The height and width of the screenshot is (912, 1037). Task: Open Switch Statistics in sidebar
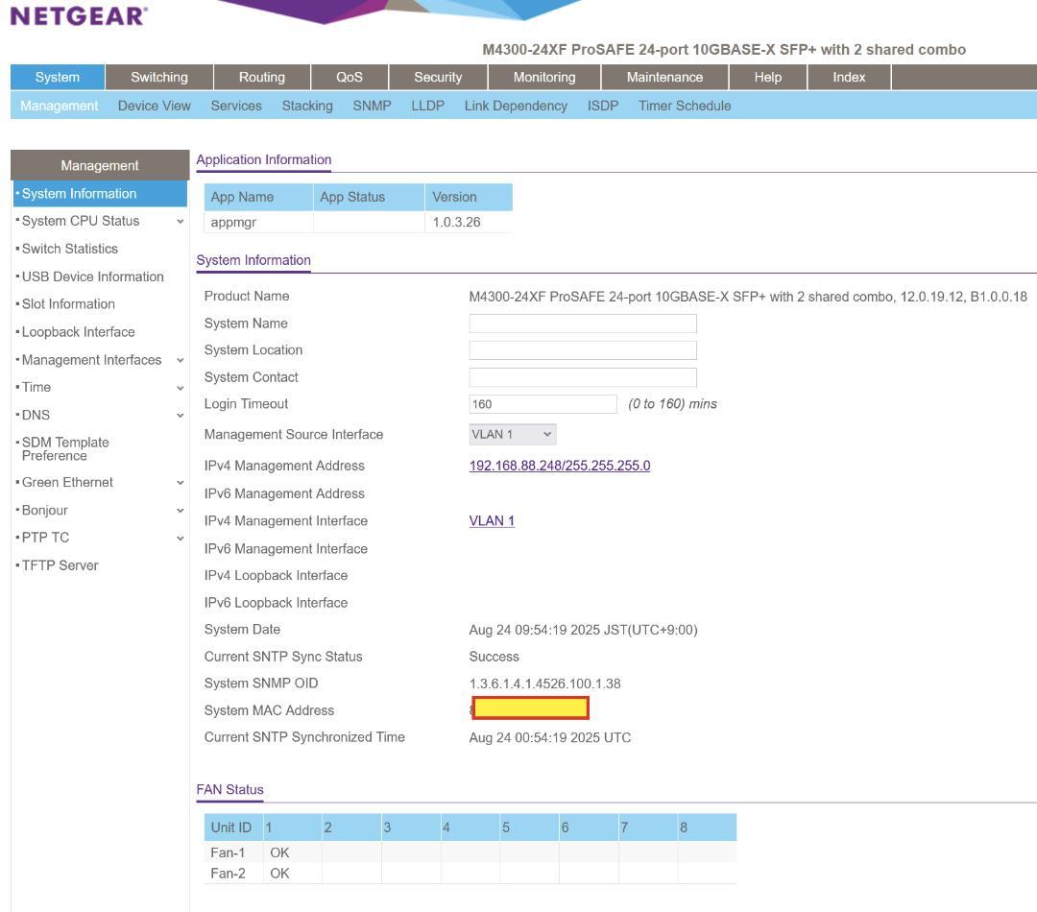pos(70,249)
